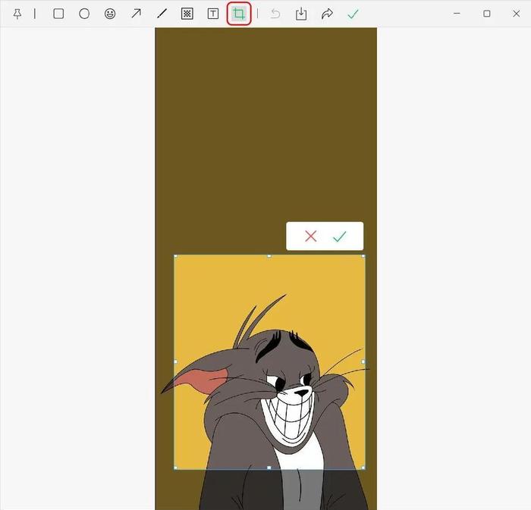
Task: Click the right-middle crop handle
Action: tap(363, 361)
